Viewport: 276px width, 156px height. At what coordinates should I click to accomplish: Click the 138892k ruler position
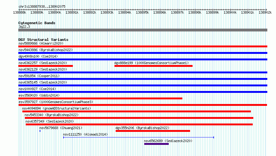(x=90, y=12)
